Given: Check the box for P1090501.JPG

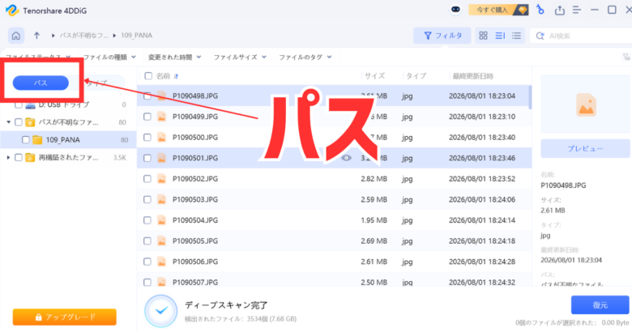Looking at the screenshot, I should pos(147,158).
